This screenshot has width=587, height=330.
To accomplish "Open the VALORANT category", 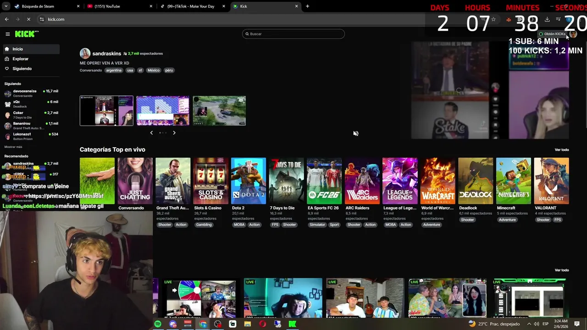I will coord(552,181).
